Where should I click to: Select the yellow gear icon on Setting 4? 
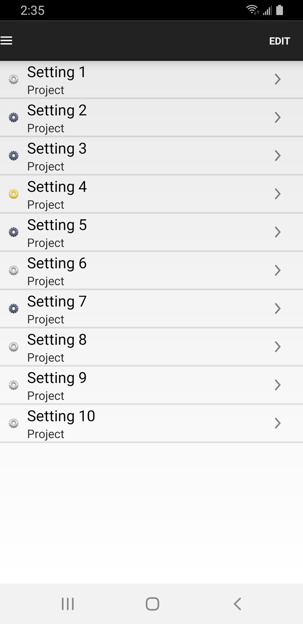click(x=13, y=194)
